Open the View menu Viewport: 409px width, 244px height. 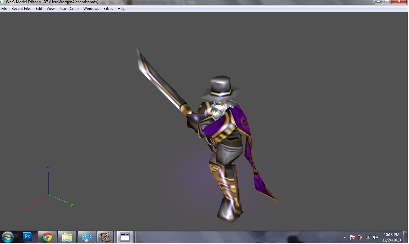(50, 9)
